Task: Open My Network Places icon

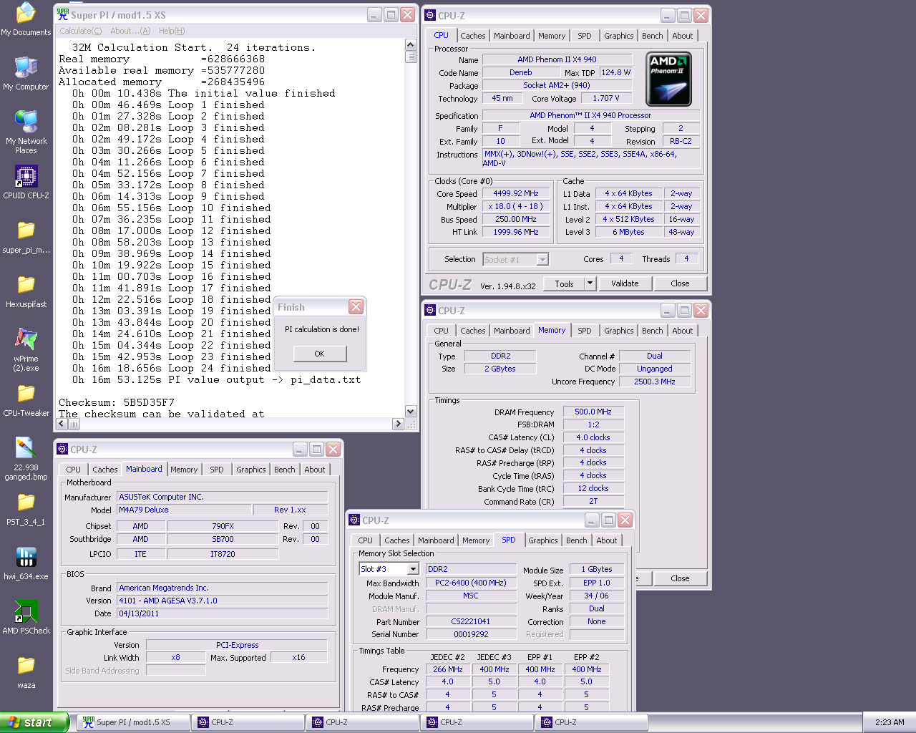Action: [x=26, y=132]
